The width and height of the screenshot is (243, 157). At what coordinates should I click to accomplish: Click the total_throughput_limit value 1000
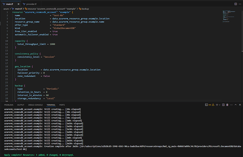click(x=52, y=44)
